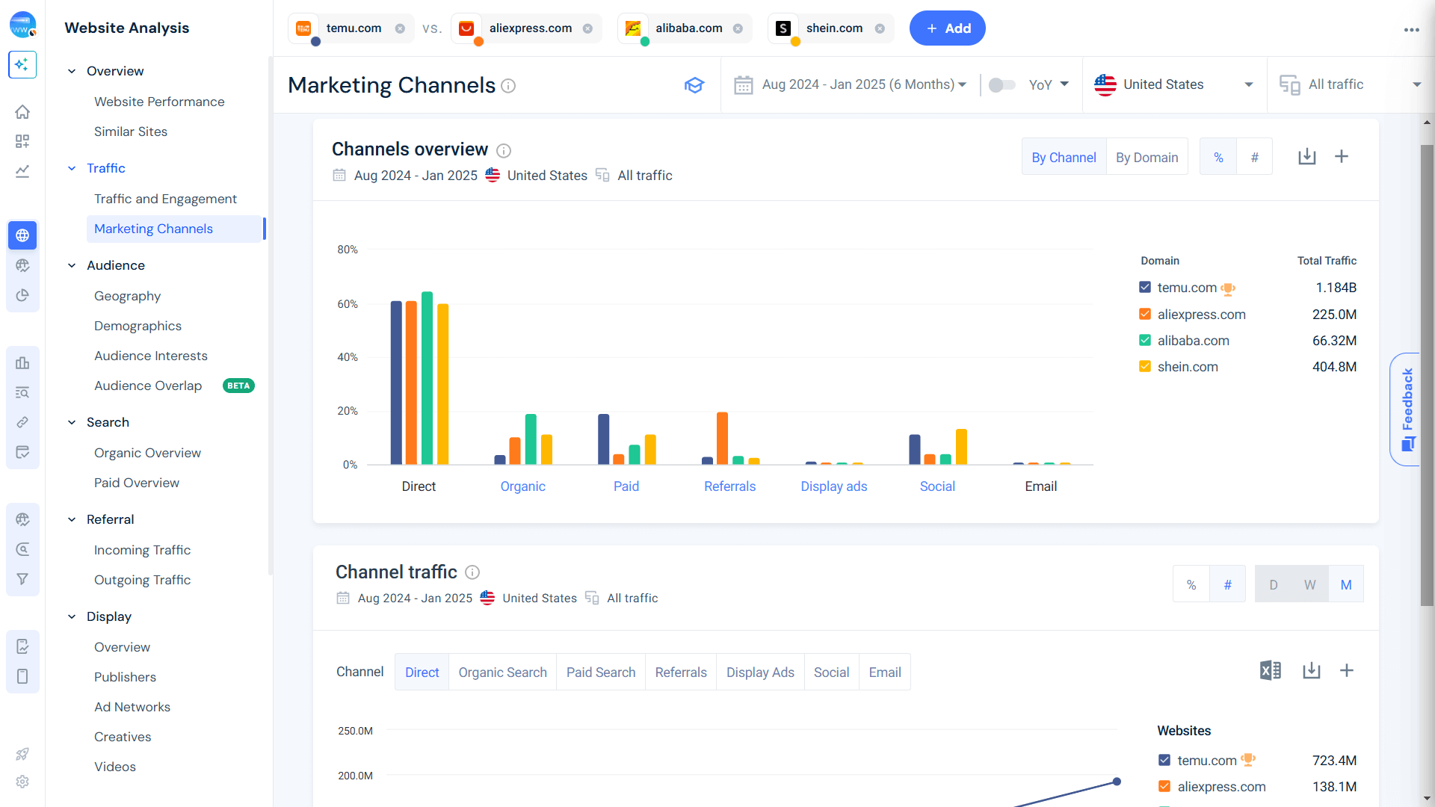
Task: Collapse the Traffic section in the sidebar
Action: pos(72,168)
